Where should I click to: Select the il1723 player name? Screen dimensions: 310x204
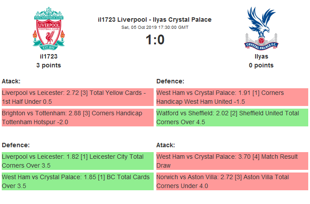point(49,56)
